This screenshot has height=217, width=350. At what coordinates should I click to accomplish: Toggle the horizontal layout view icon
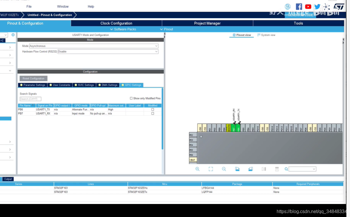tap(277, 169)
